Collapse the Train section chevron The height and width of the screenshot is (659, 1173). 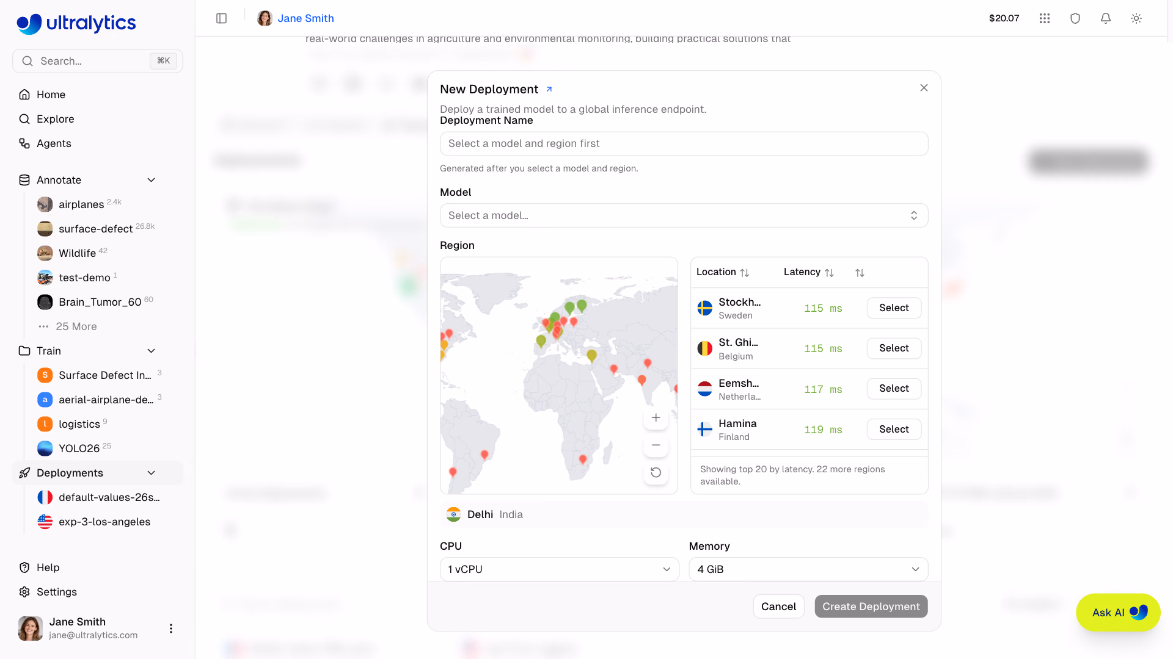152,351
